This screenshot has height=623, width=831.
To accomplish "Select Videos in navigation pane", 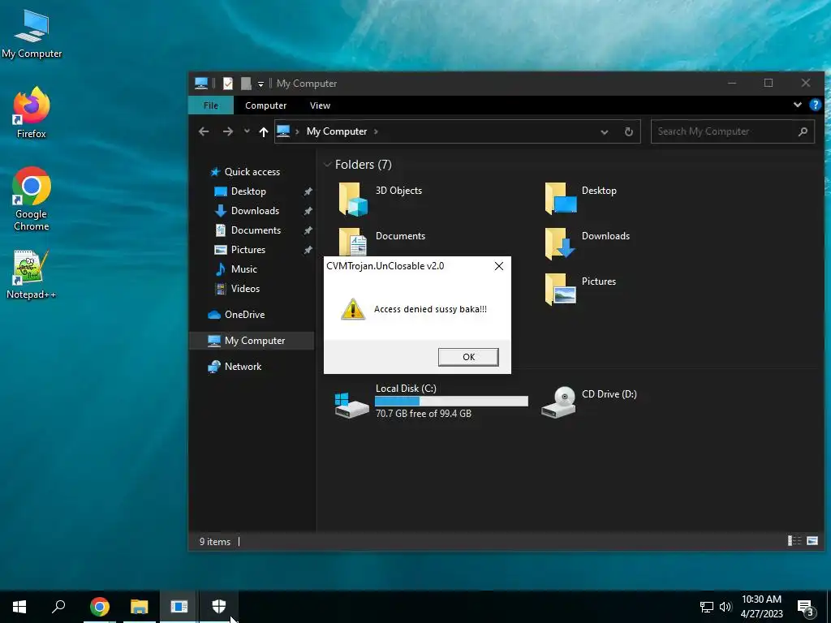I will pos(237,289).
